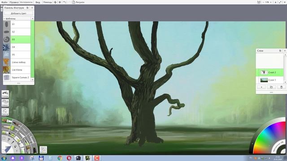This screenshot has width=287, height=161.
Task: Open the Инструменты menu
Action: (x=26, y=2)
